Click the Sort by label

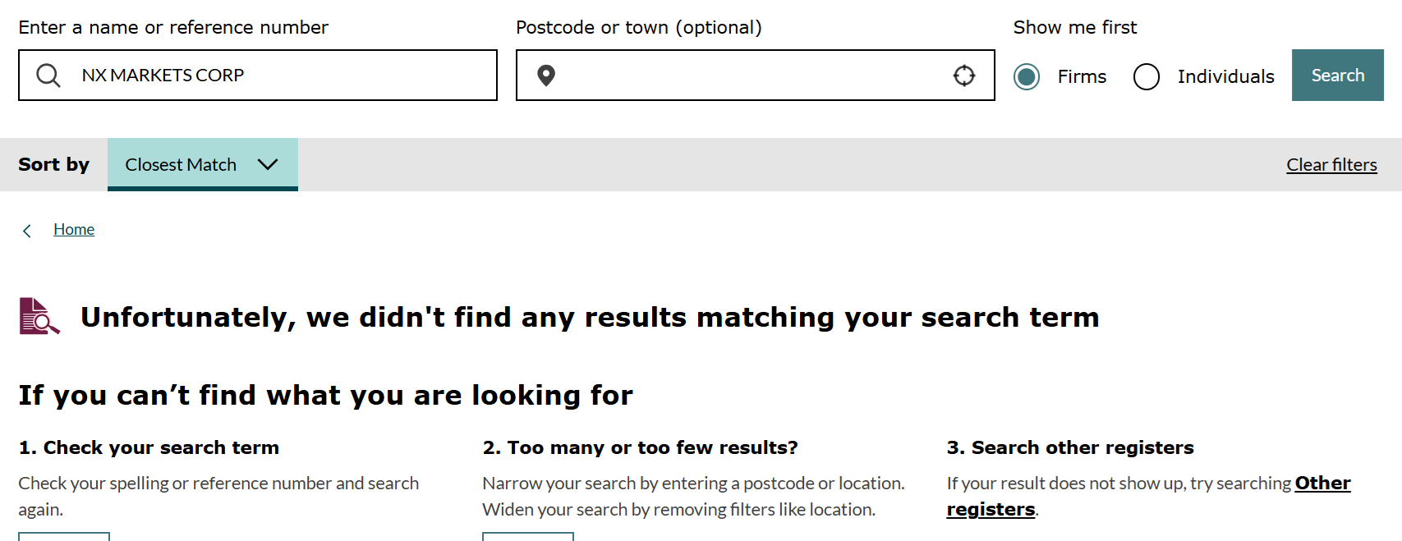point(54,164)
